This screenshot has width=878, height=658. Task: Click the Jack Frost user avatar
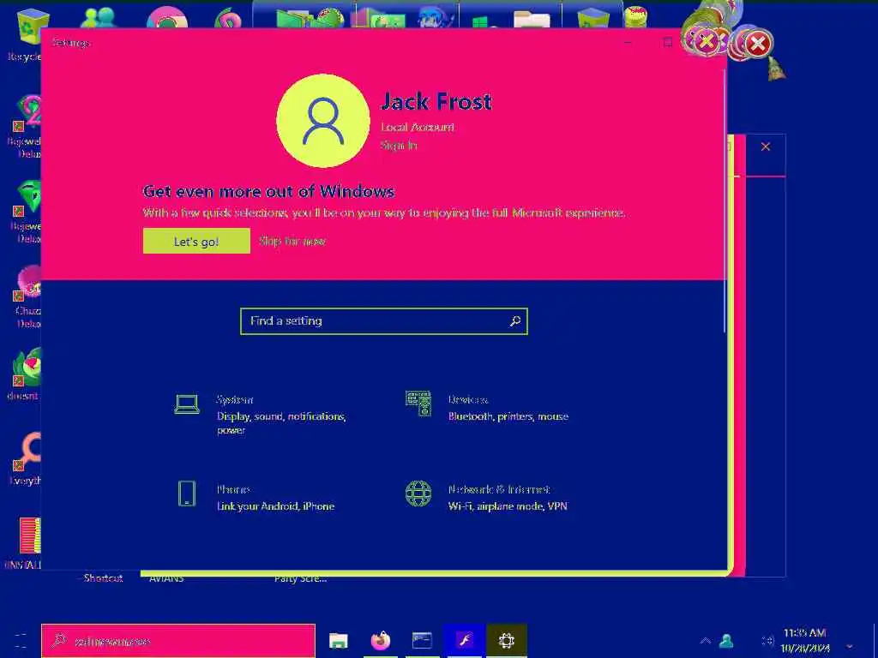323,120
